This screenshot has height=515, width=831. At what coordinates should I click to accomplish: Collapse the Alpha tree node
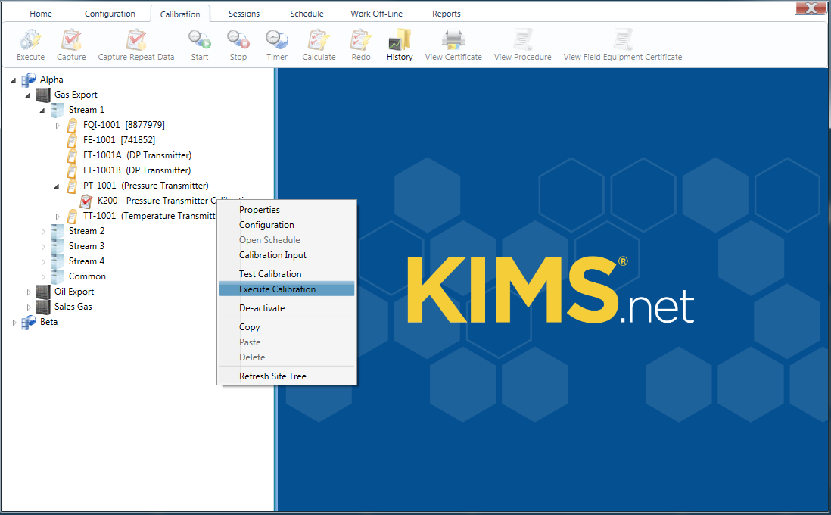[x=14, y=80]
